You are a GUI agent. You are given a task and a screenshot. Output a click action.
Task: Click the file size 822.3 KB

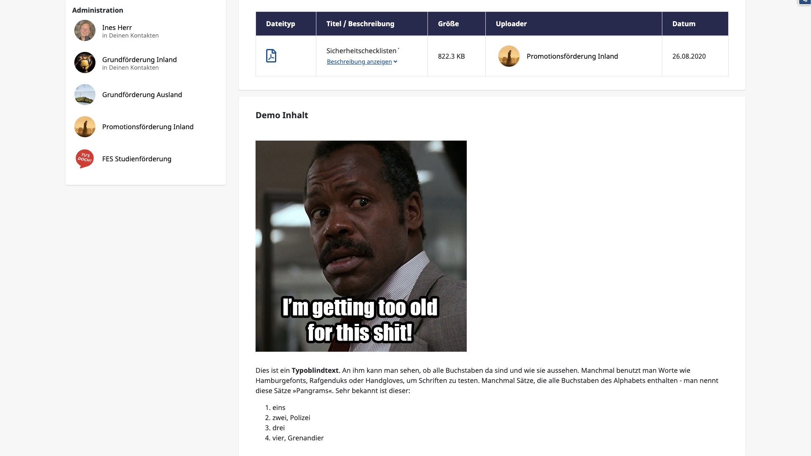(451, 56)
